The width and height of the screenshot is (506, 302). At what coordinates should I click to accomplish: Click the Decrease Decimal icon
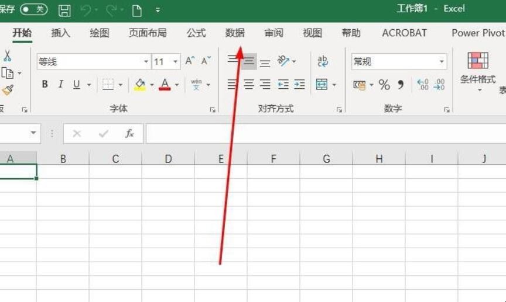[x=439, y=84]
